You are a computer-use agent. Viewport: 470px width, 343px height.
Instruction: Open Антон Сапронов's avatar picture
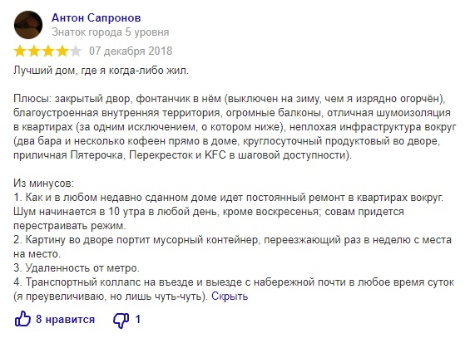click(28, 25)
